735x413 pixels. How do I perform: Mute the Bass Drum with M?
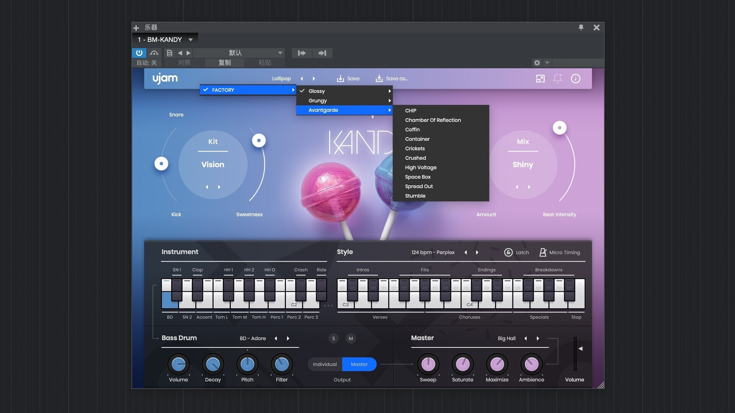pos(351,338)
